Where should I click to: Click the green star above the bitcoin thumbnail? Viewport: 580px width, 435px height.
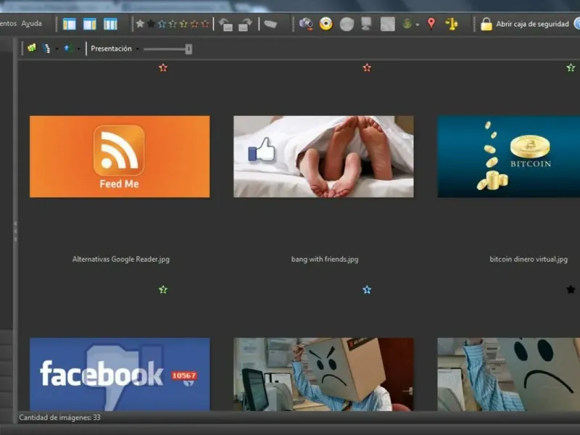[x=571, y=67]
